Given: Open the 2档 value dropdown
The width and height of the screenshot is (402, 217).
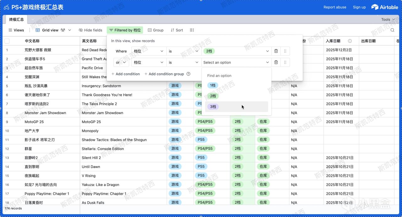Looking at the screenshot, I should 236,51.
